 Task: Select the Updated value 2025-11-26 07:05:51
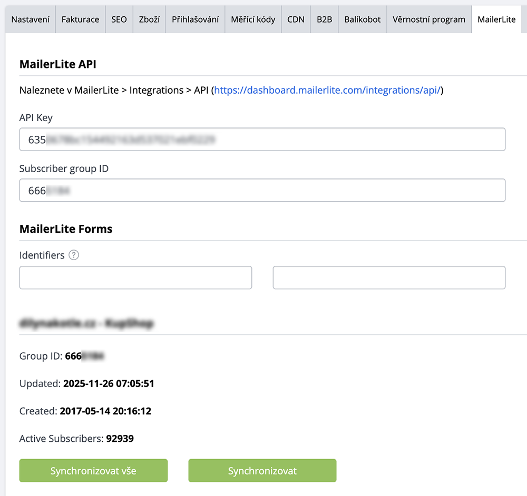click(x=109, y=383)
